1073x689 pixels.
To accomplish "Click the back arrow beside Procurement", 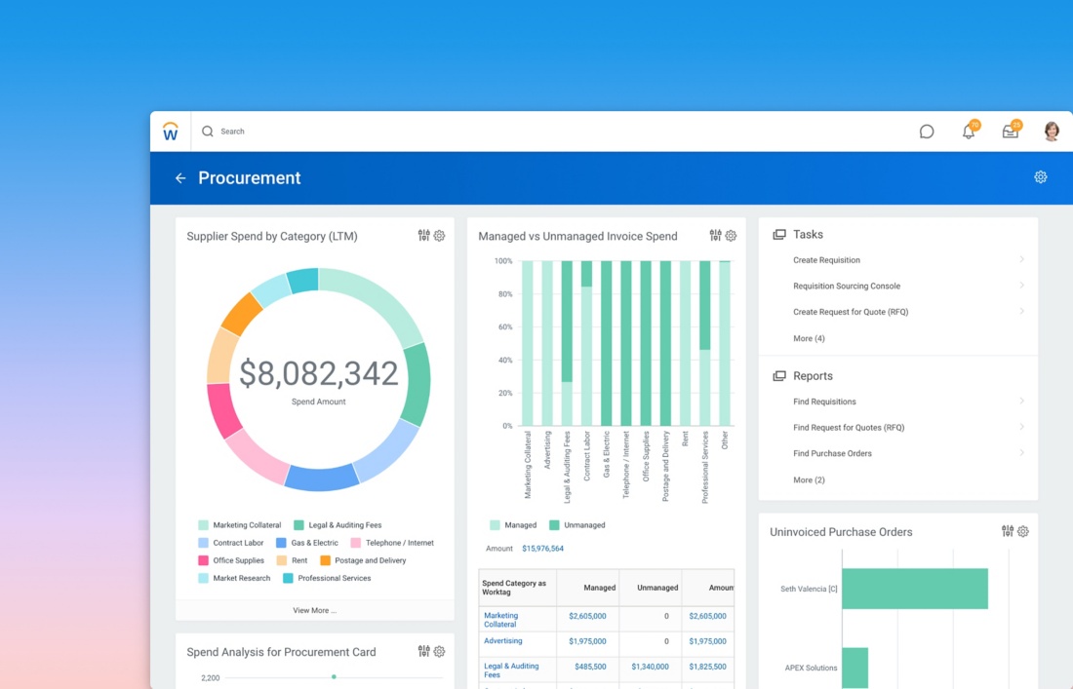I will [179, 178].
